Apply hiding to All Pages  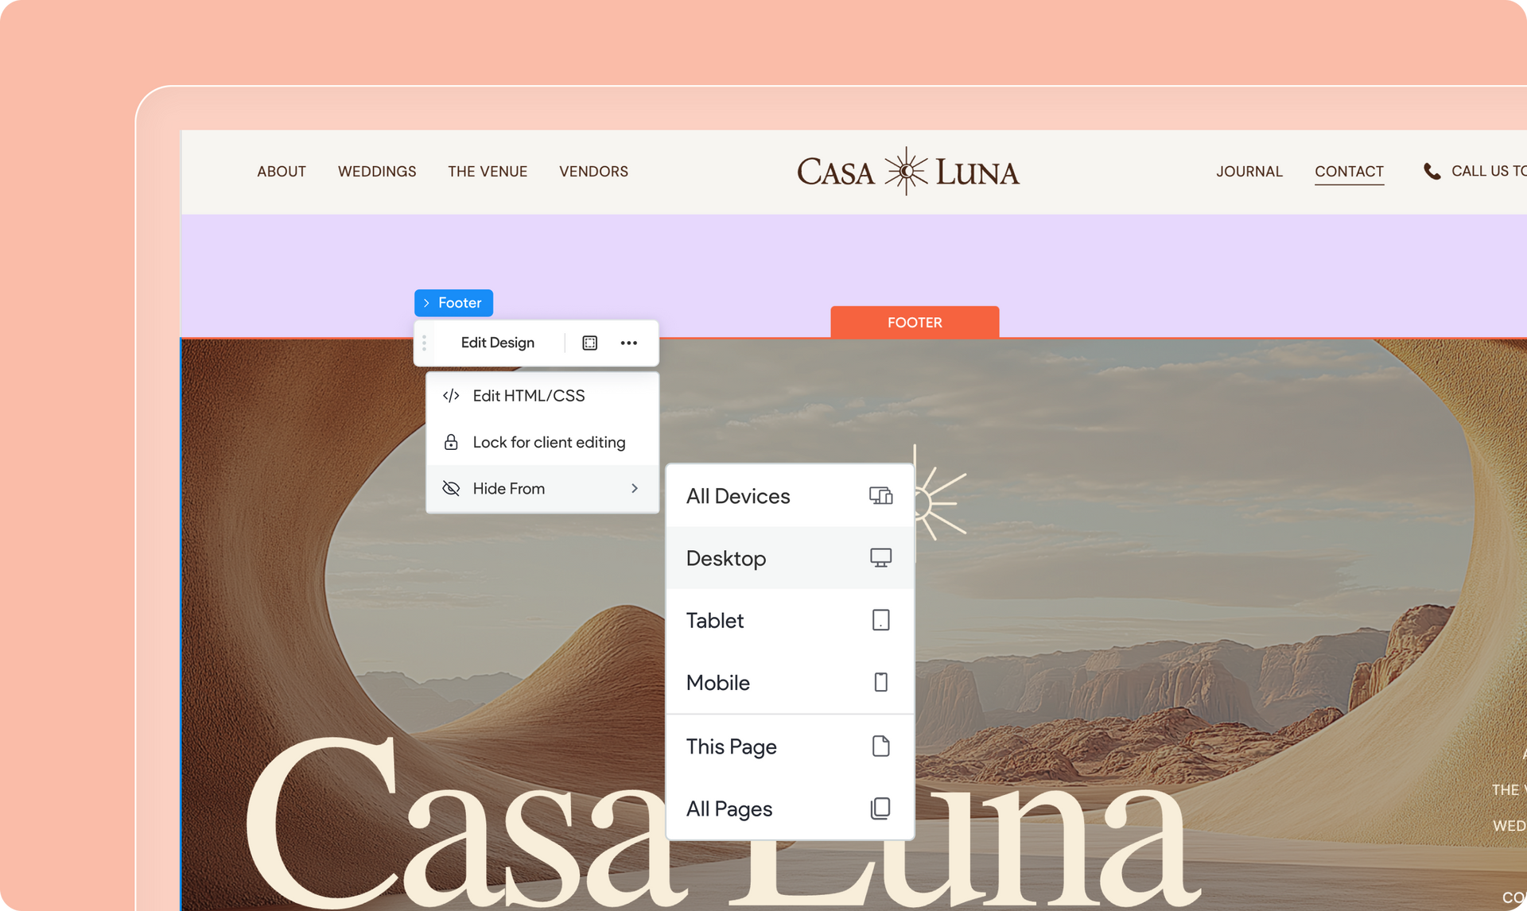click(789, 808)
